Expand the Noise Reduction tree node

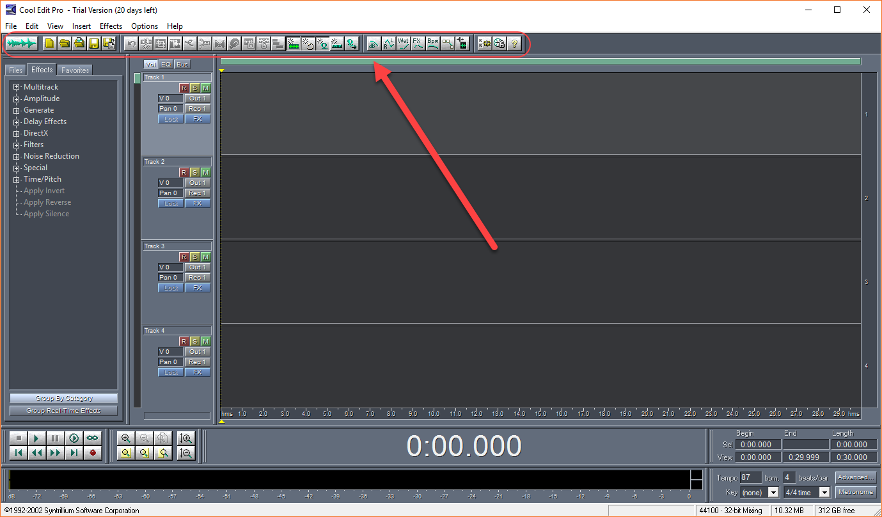pyautogui.click(x=17, y=156)
